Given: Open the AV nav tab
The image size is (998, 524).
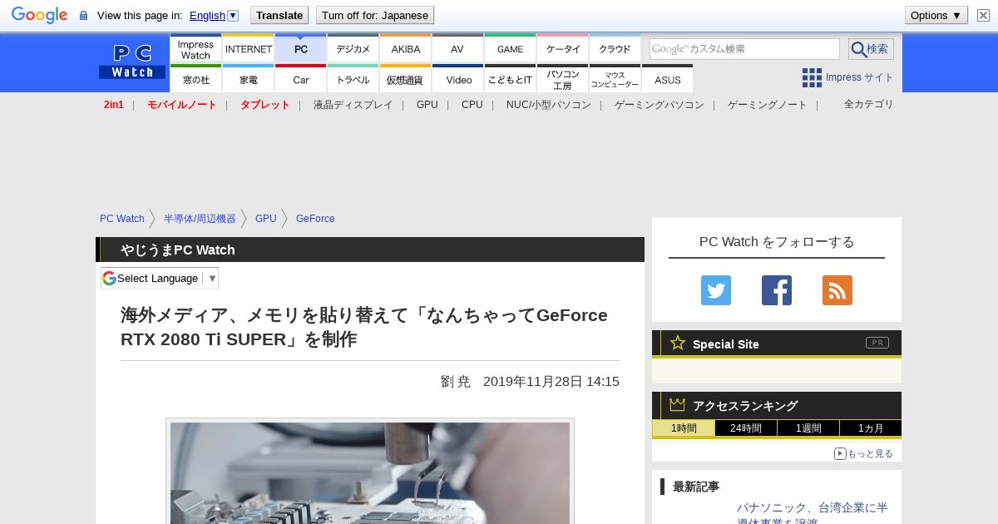Looking at the screenshot, I should [x=457, y=49].
